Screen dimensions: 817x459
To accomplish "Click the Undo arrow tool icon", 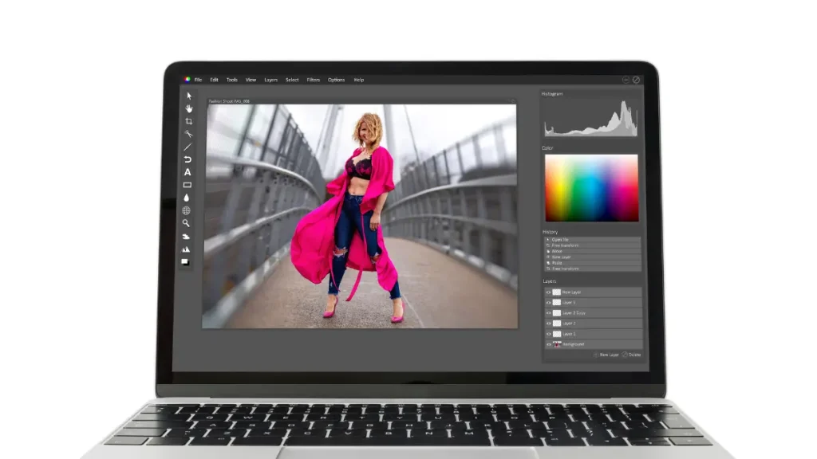I will coord(187,159).
